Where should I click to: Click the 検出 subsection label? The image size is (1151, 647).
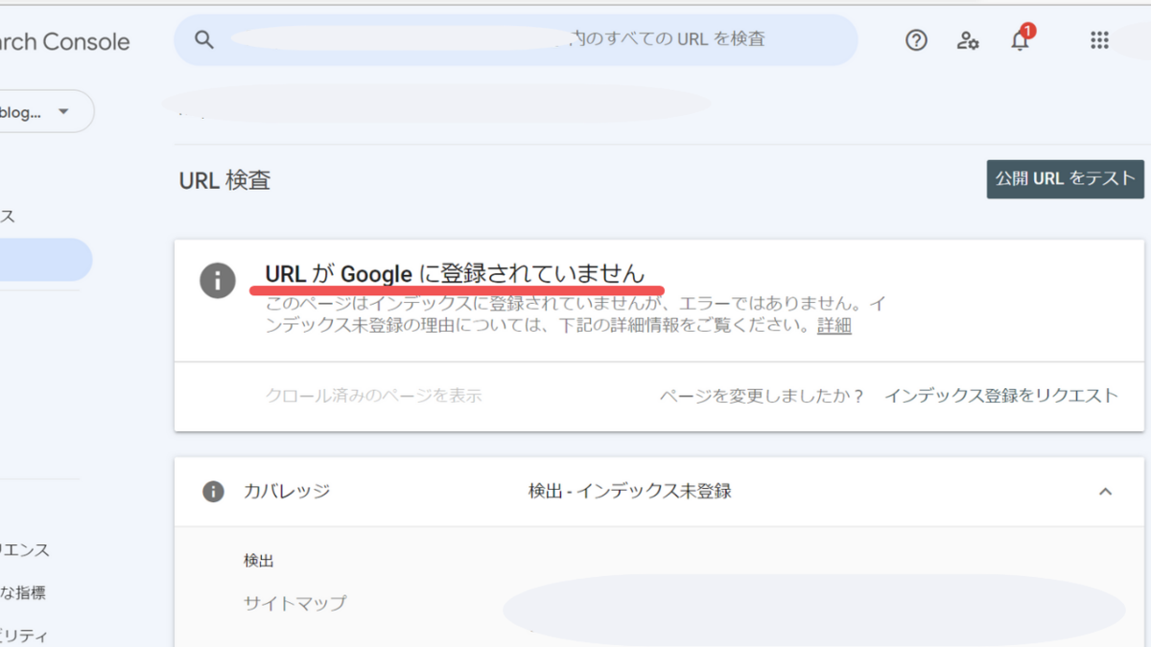pos(259,561)
